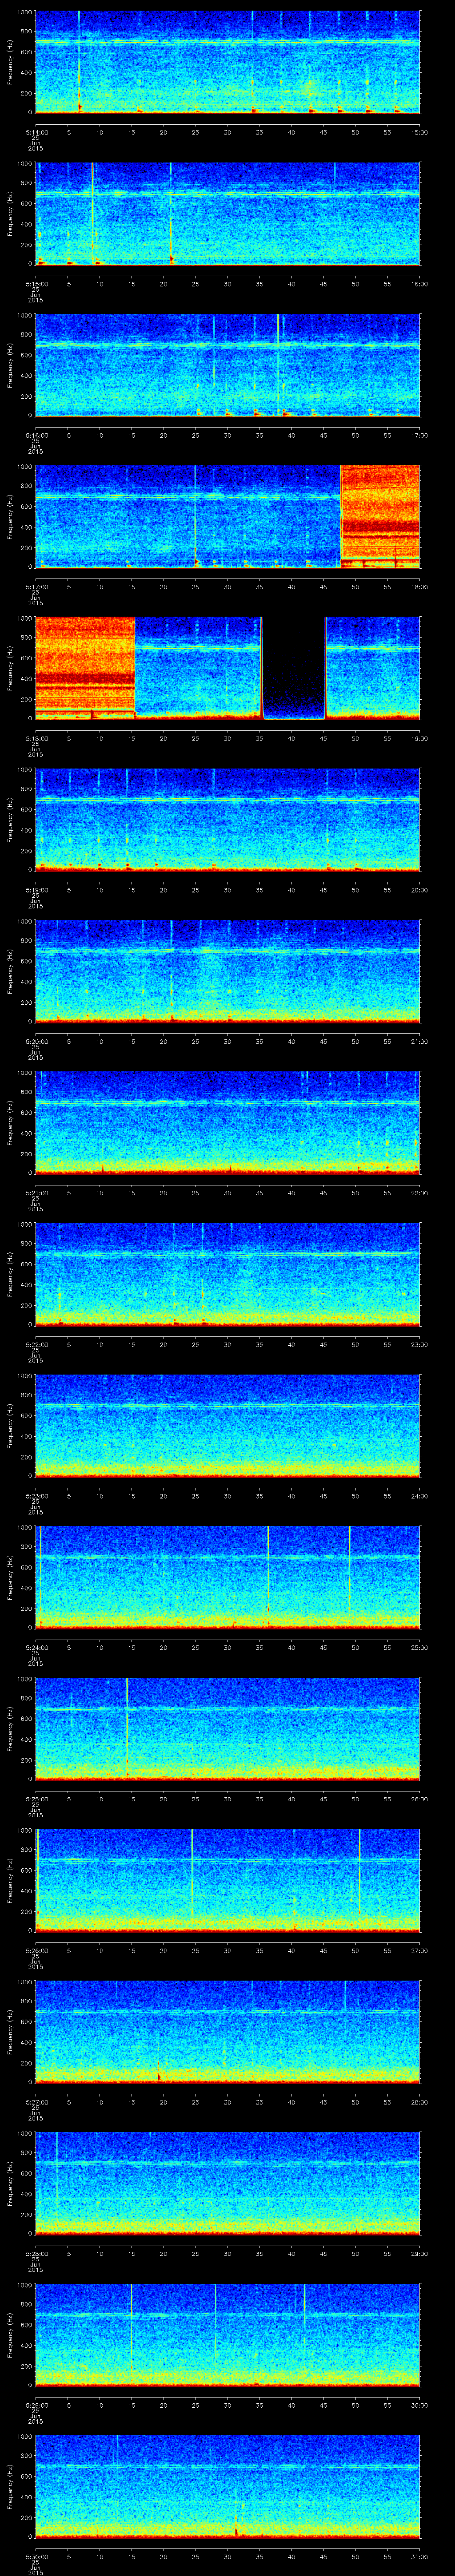Select the 27:00 end time label
The width and height of the screenshot is (455, 2576).
pyautogui.click(x=419, y=1950)
